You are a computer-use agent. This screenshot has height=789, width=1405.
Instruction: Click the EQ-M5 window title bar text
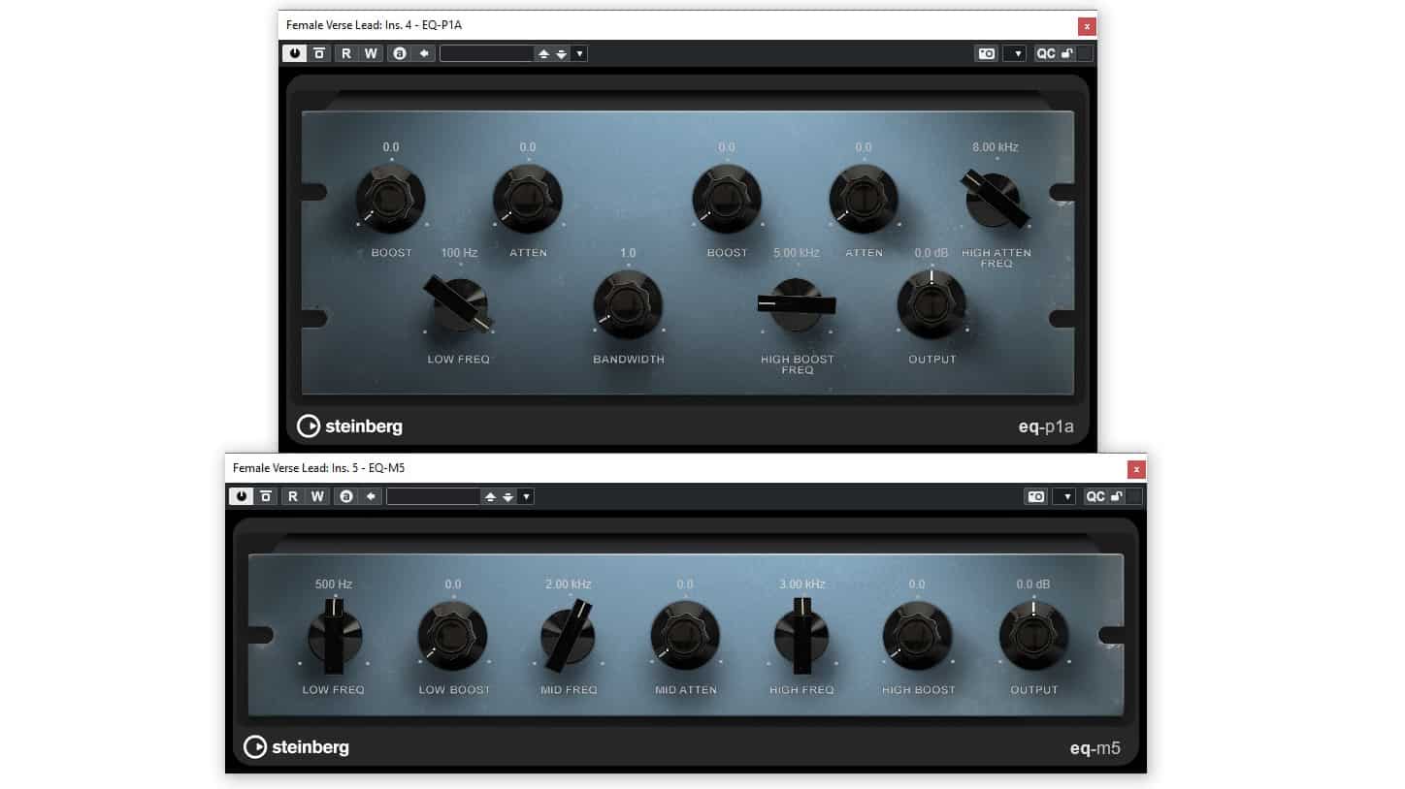coord(318,468)
